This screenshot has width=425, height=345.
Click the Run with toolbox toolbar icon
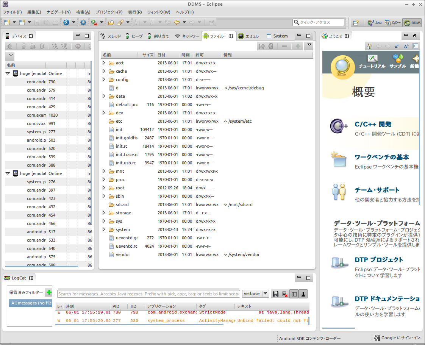(94, 22)
